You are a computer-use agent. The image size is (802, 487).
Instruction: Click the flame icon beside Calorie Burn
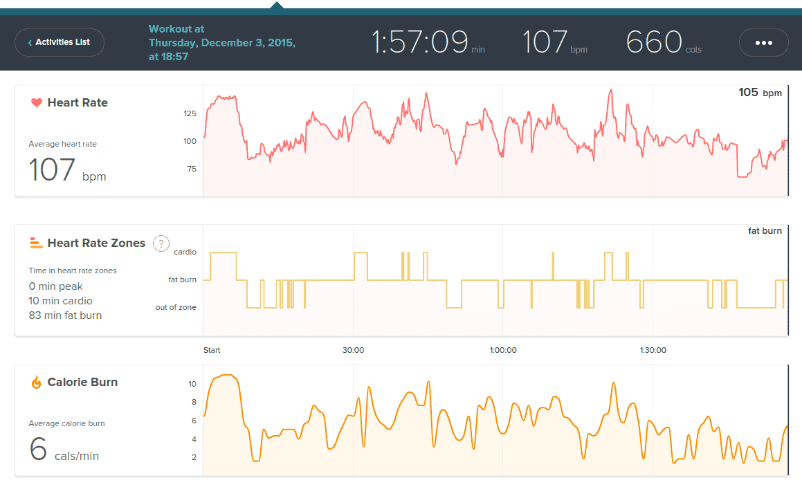(x=36, y=383)
